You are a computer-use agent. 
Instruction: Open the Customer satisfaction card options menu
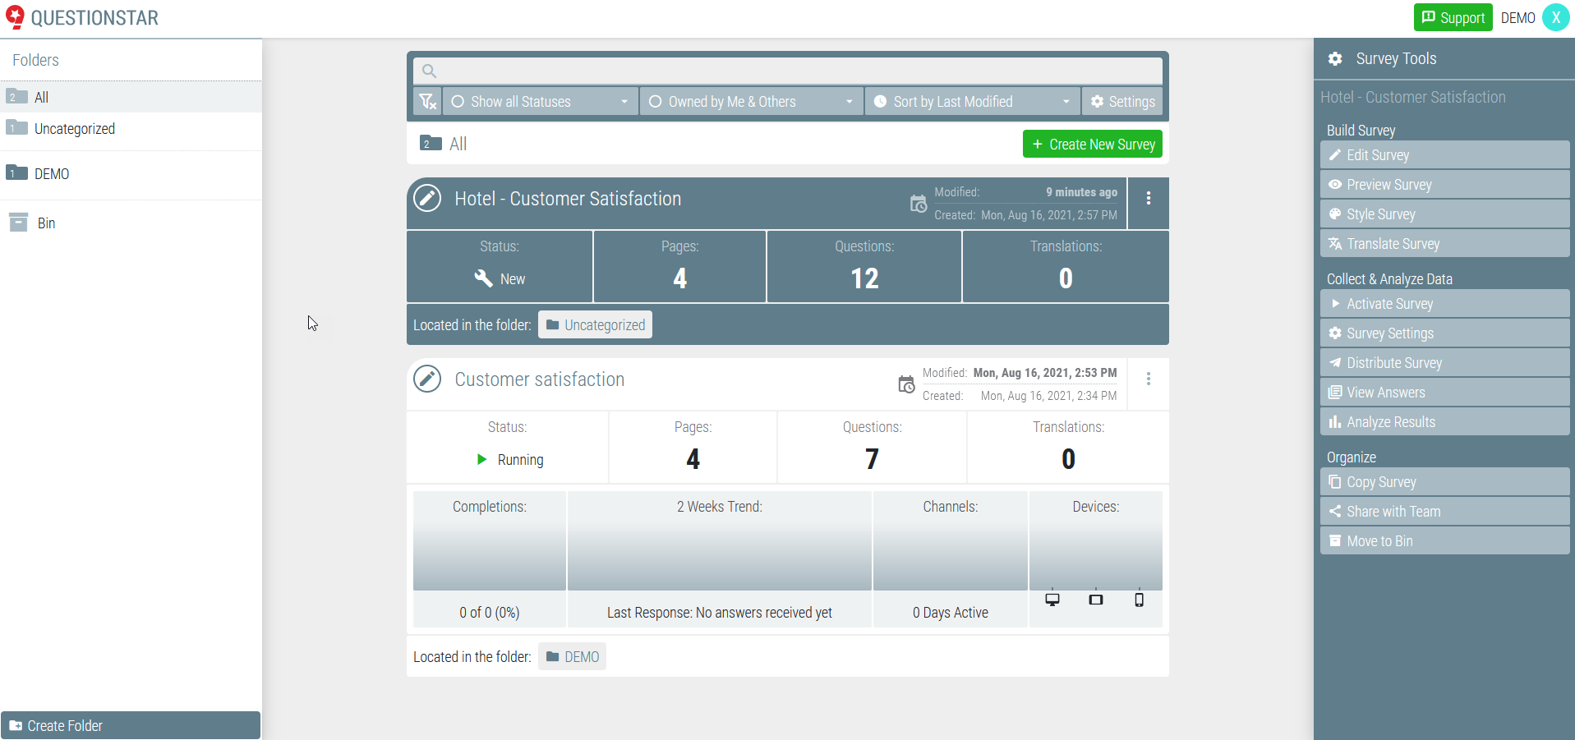(1148, 379)
